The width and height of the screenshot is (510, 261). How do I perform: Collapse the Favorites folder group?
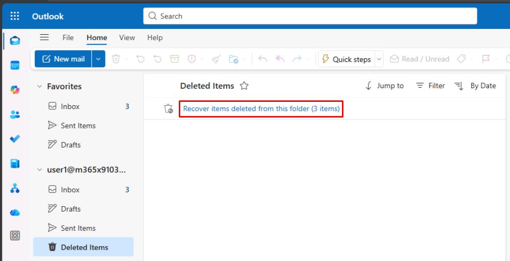pos(40,87)
